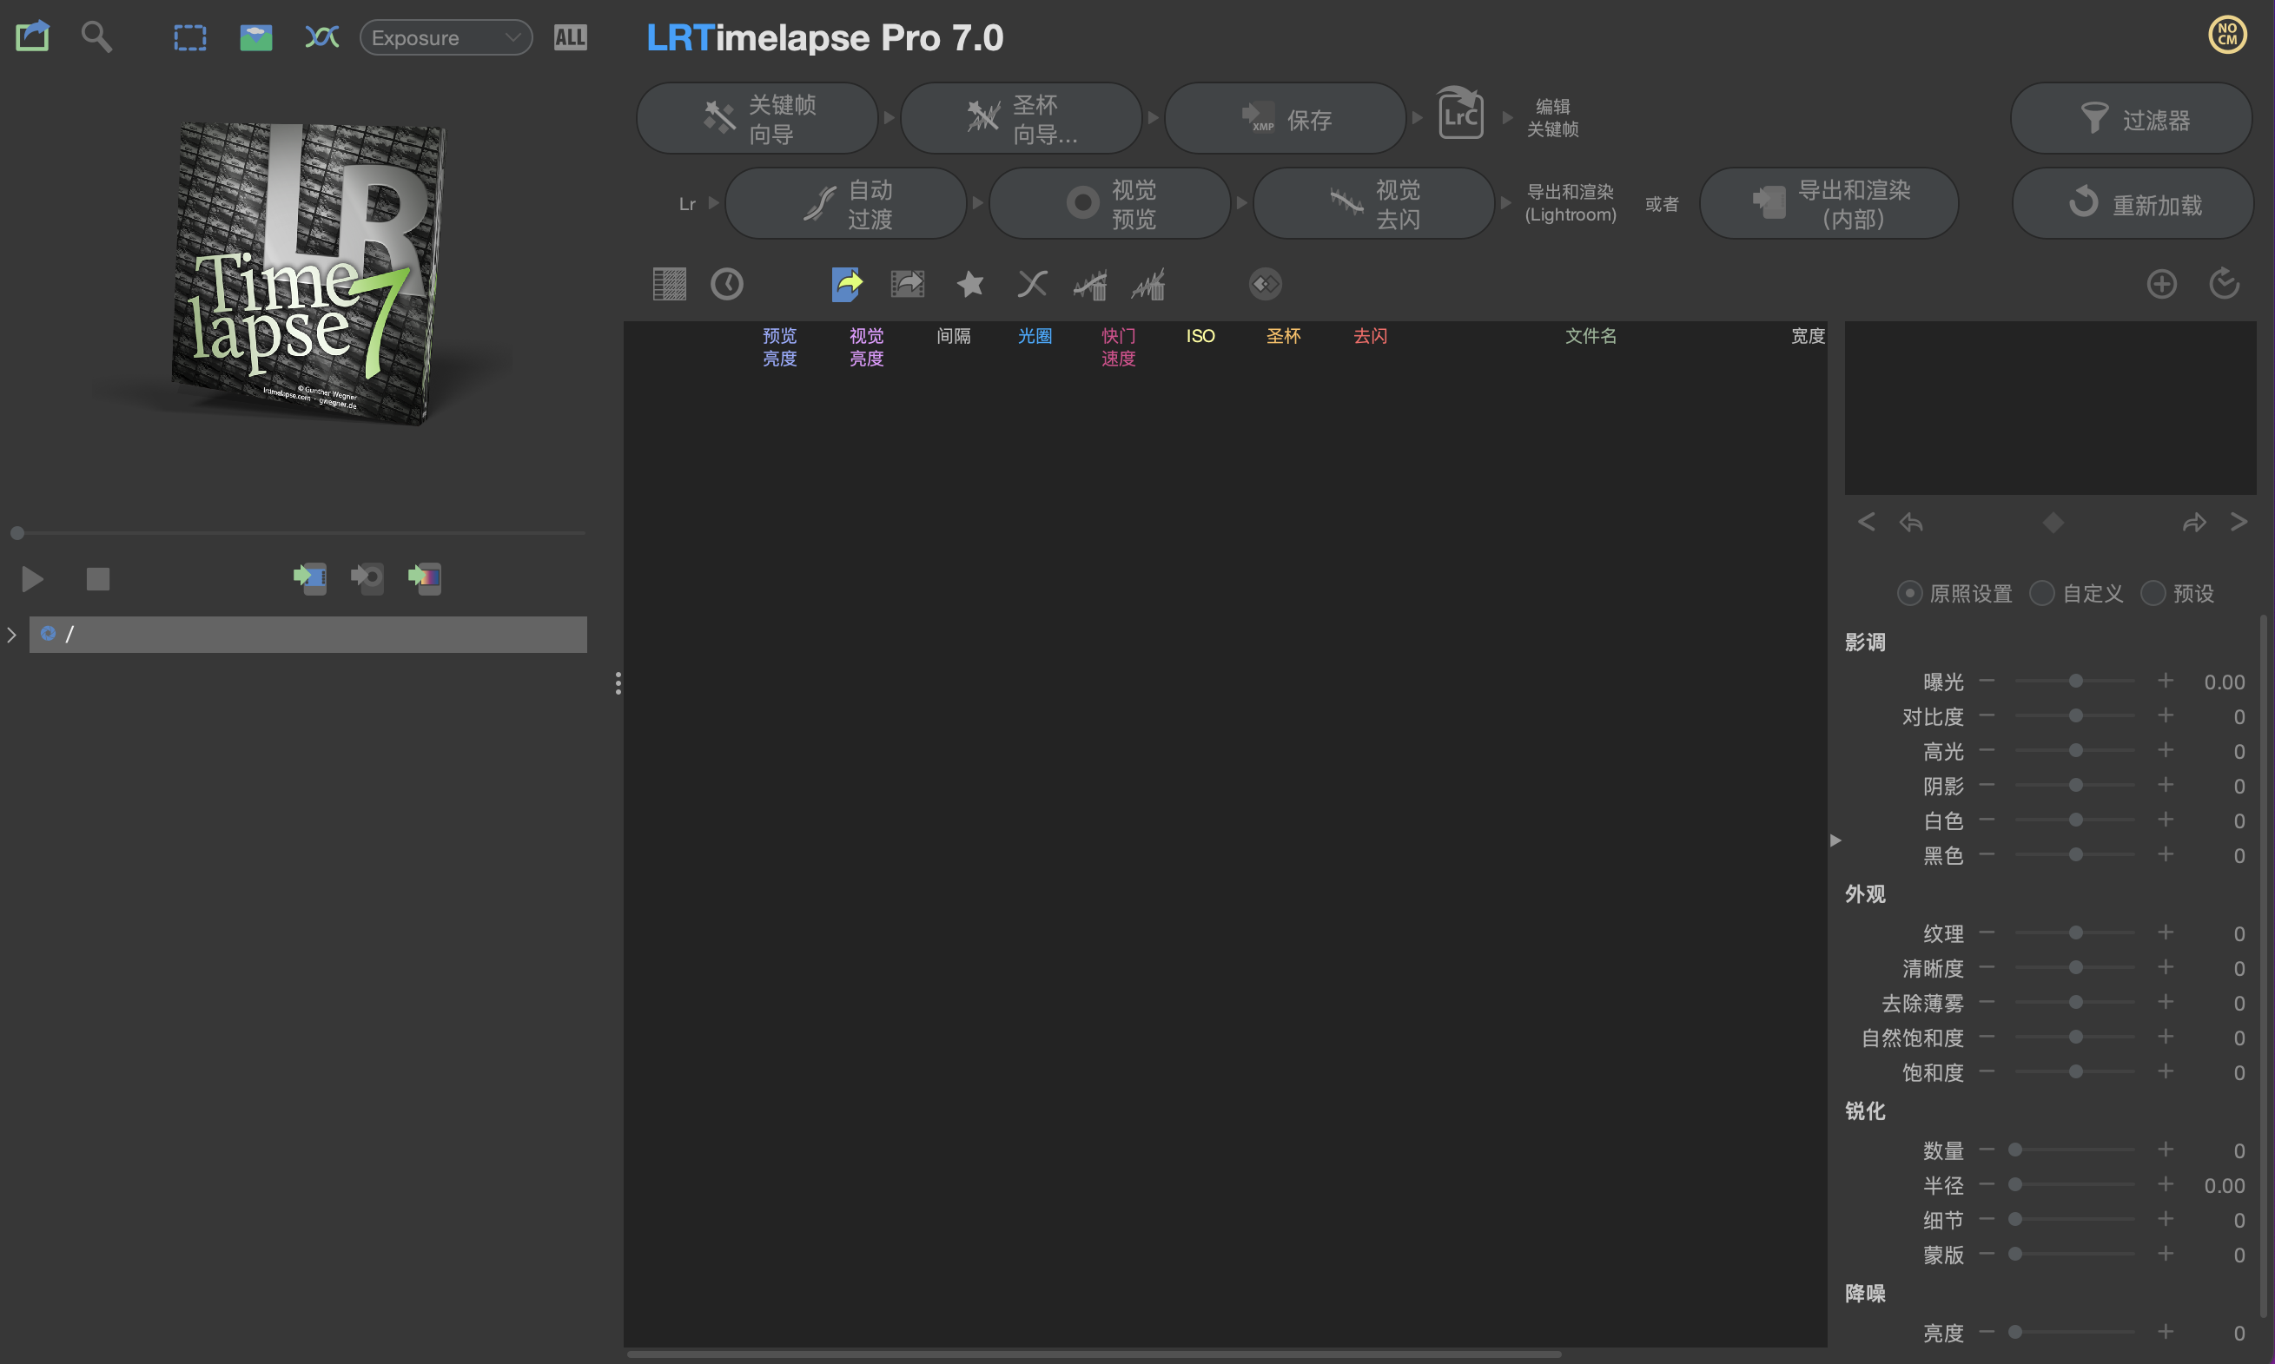This screenshot has height=1364, width=2275.
Task: Click the ISO column header
Action: coord(1200,336)
